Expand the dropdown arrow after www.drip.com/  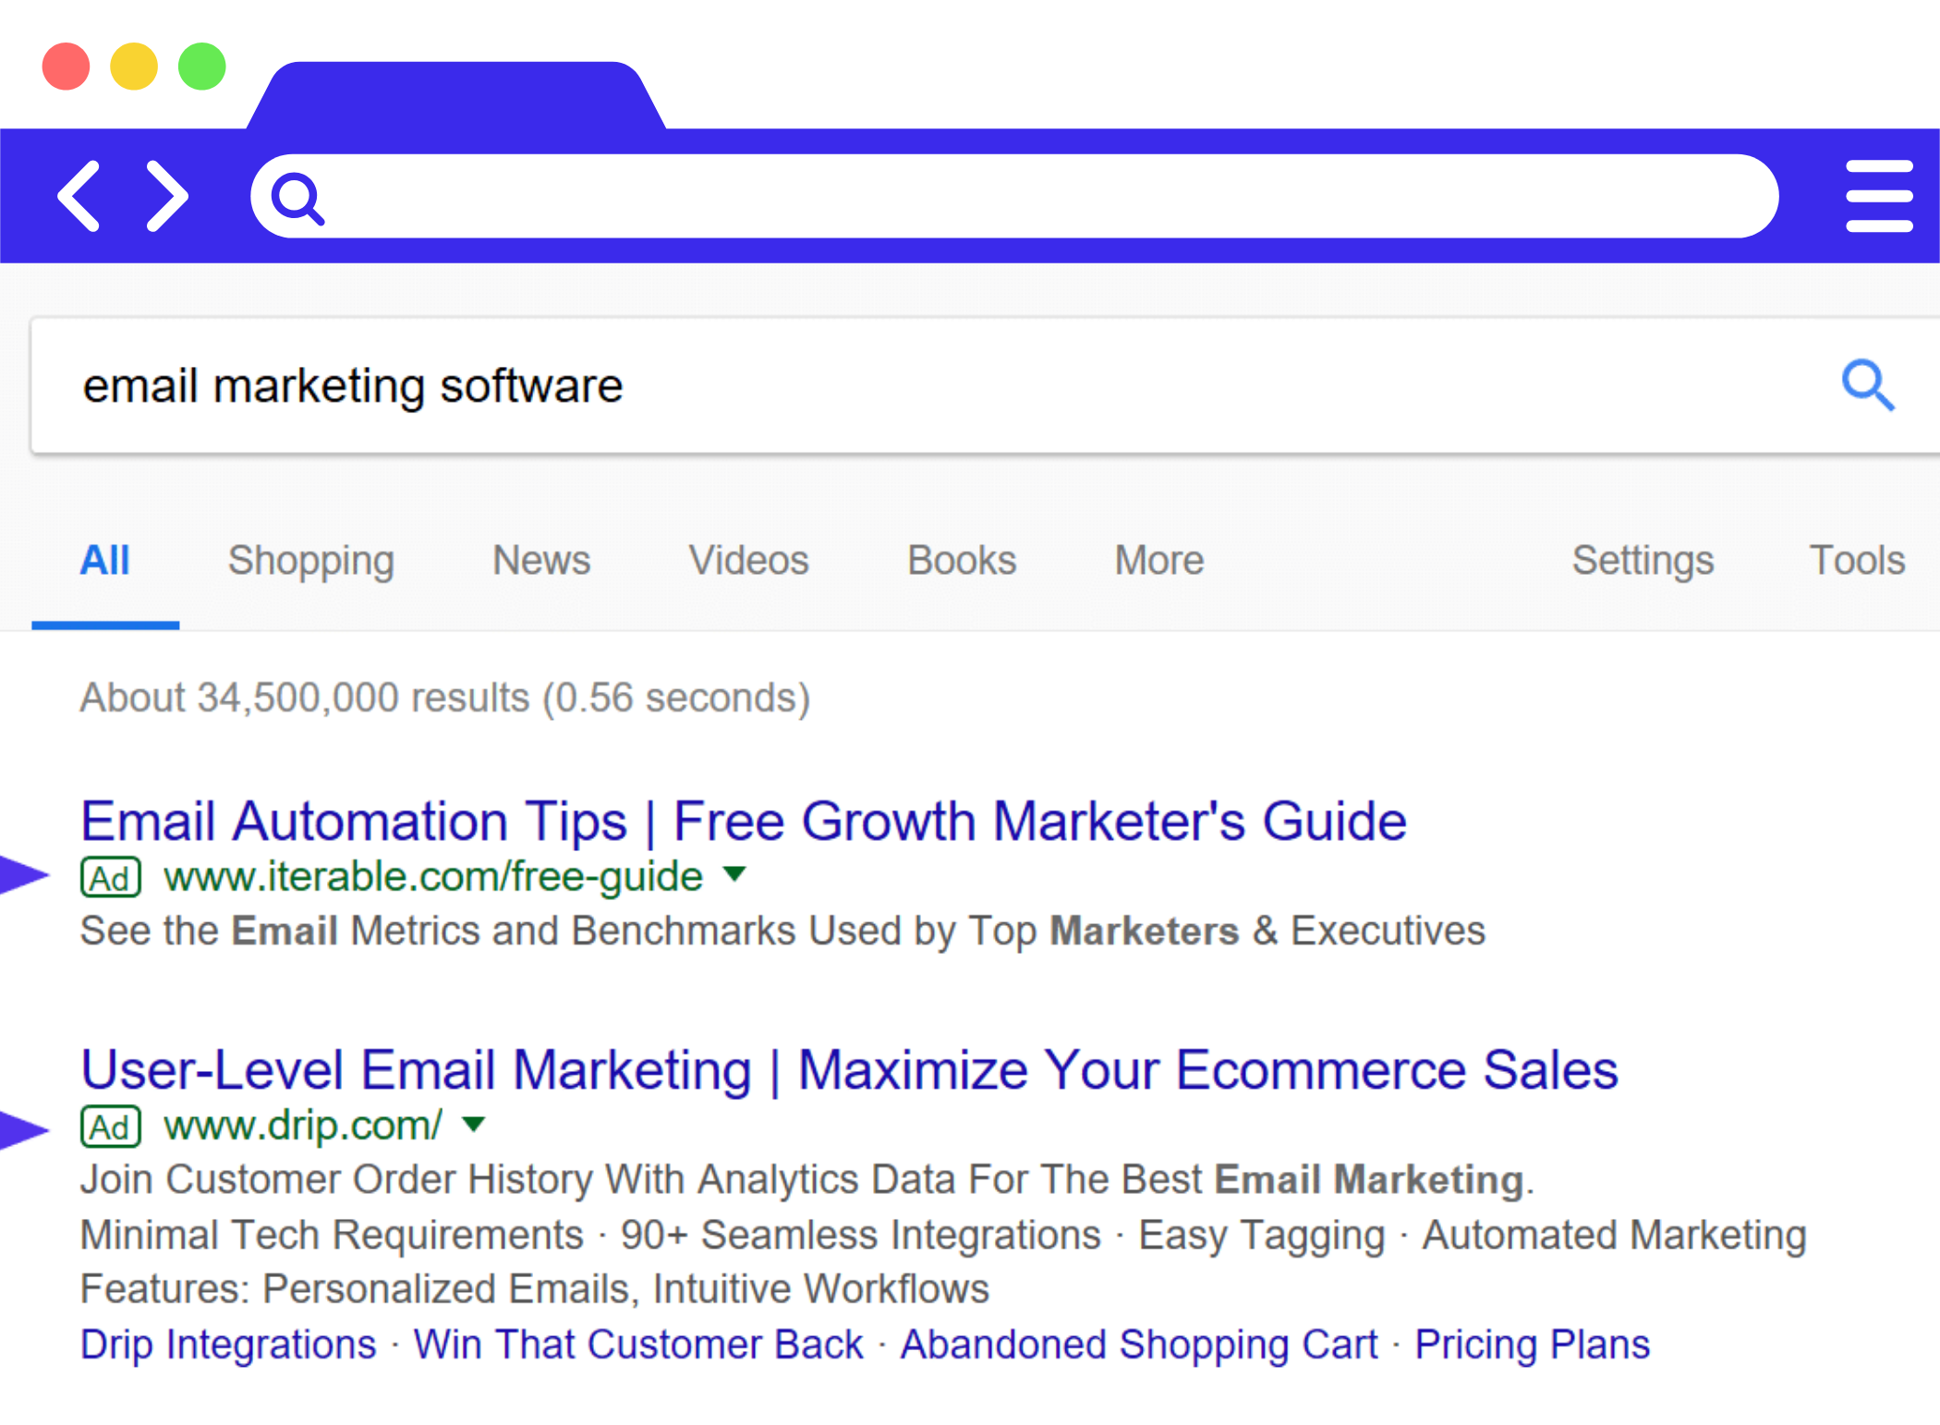(x=474, y=1124)
